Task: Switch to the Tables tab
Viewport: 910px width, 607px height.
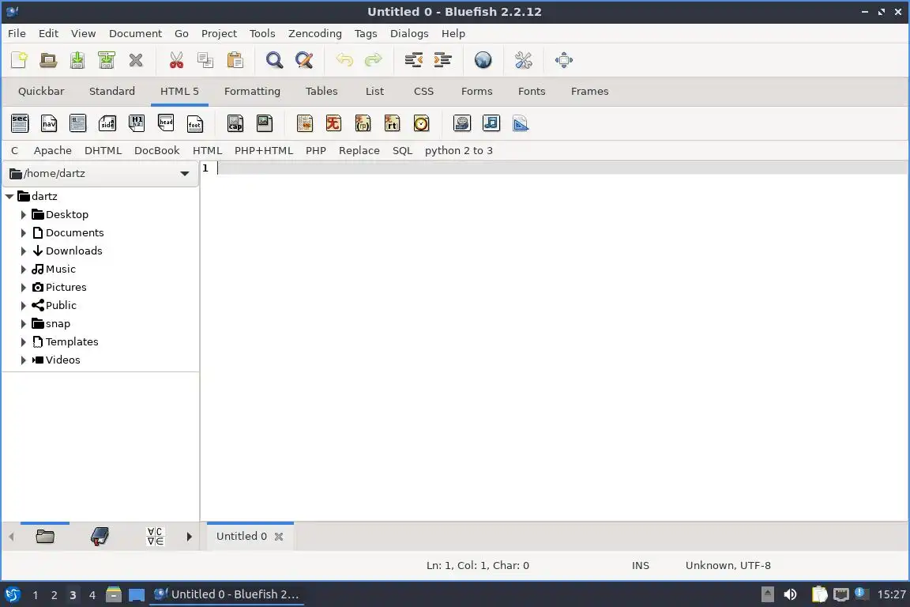Action: (322, 91)
